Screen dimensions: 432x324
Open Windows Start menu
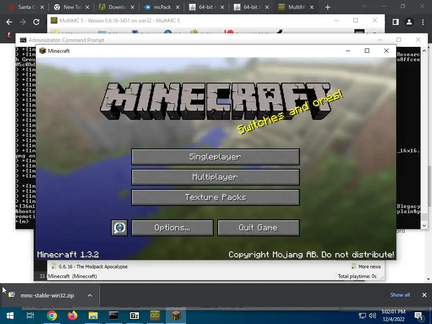[x=10, y=316]
